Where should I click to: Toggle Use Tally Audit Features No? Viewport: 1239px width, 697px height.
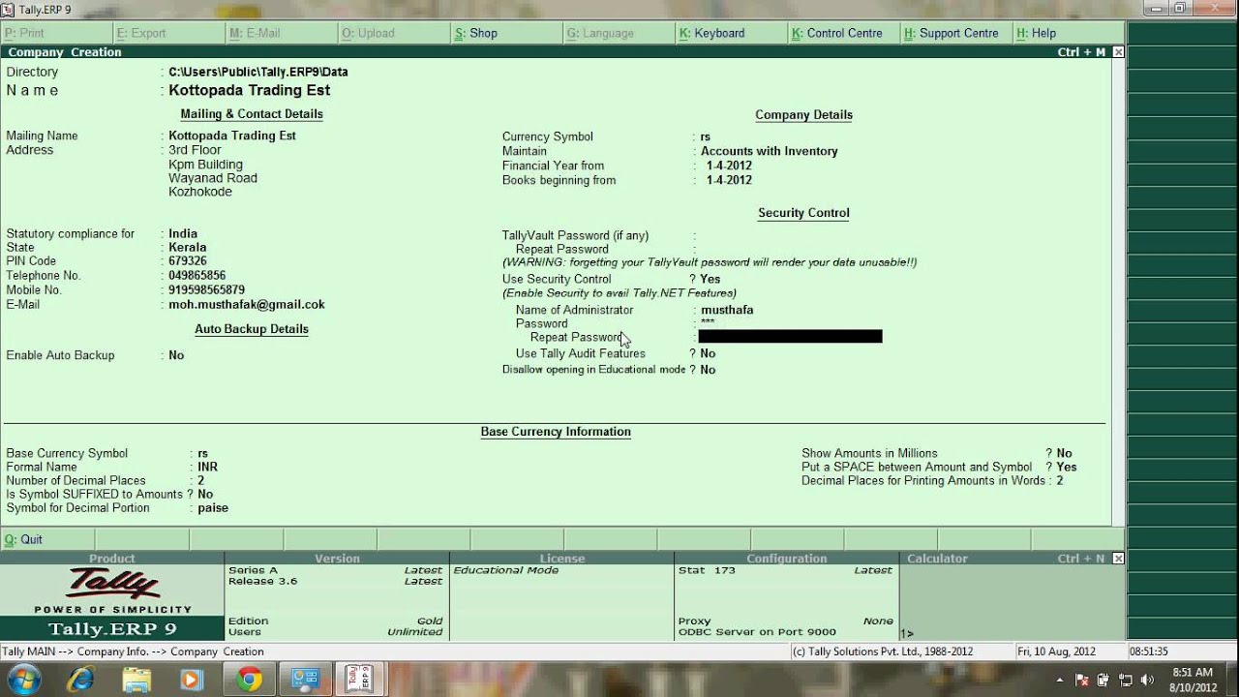point(708,353)
